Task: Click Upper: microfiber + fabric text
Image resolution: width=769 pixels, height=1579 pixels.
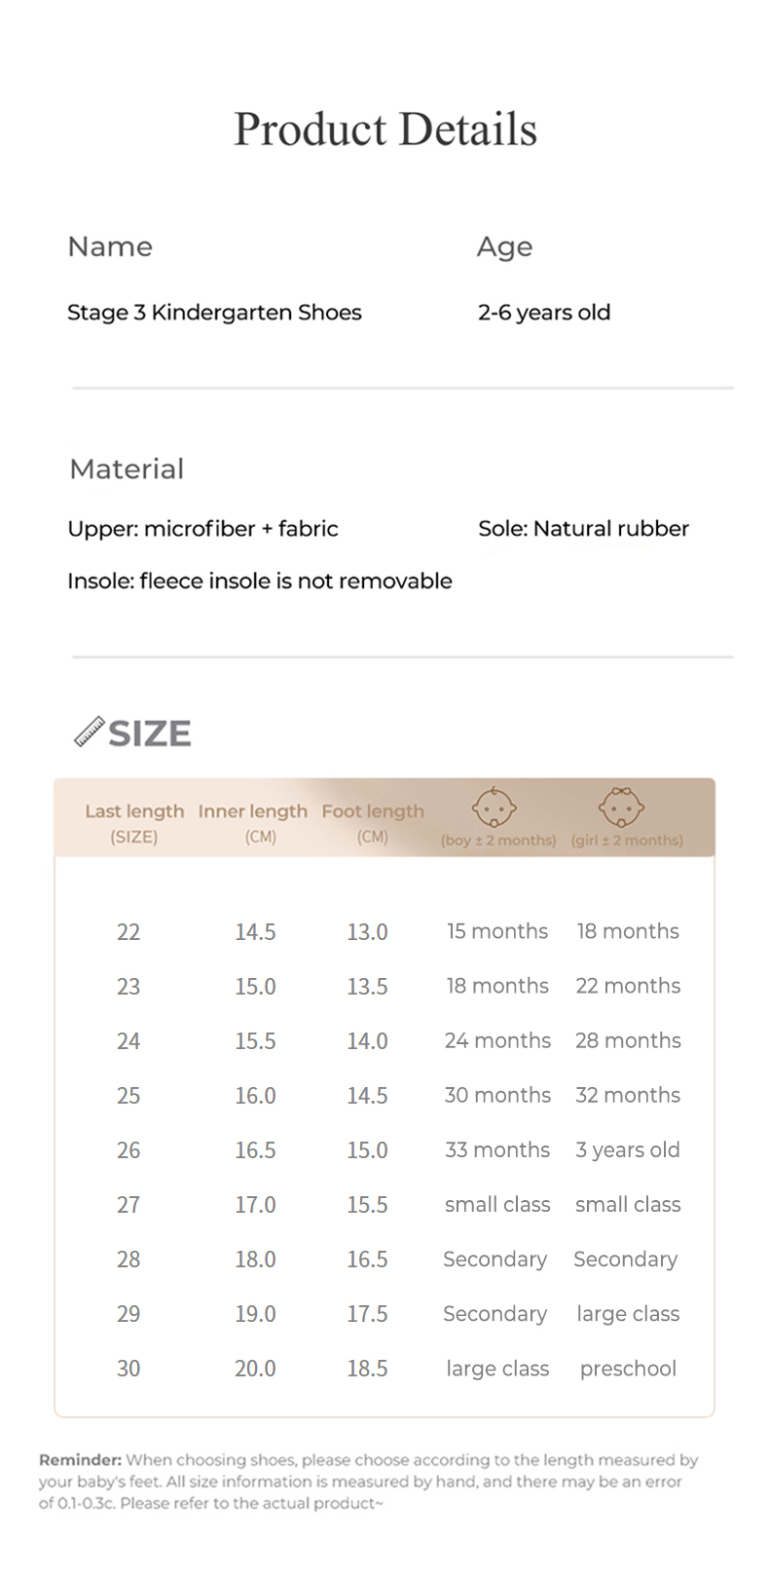Action: click(x=202, y=529)
